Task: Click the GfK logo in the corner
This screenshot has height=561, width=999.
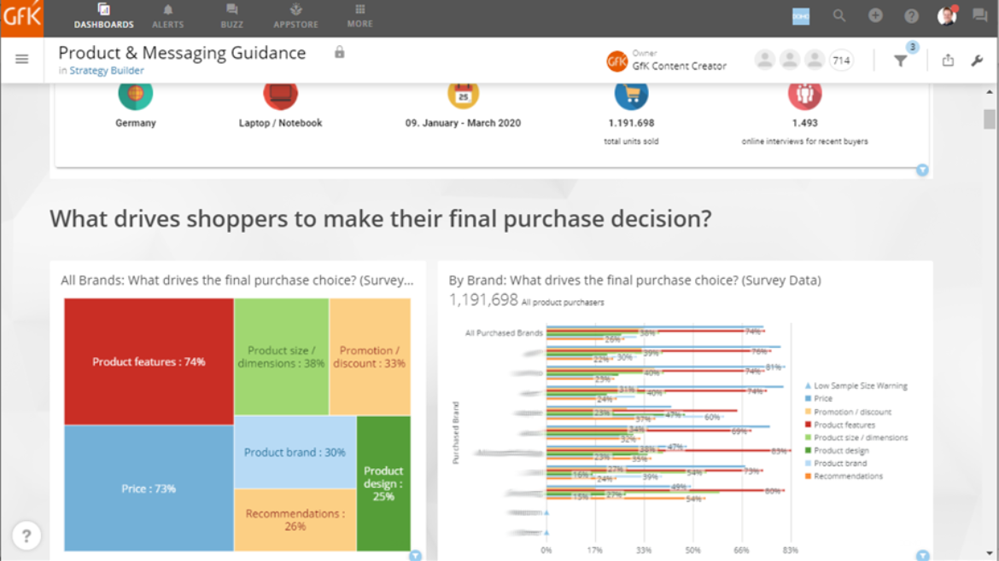Action: tap(20, 15)
